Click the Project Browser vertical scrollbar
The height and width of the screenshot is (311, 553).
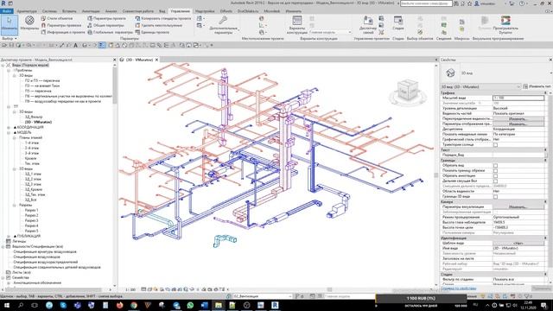[115, 86]
